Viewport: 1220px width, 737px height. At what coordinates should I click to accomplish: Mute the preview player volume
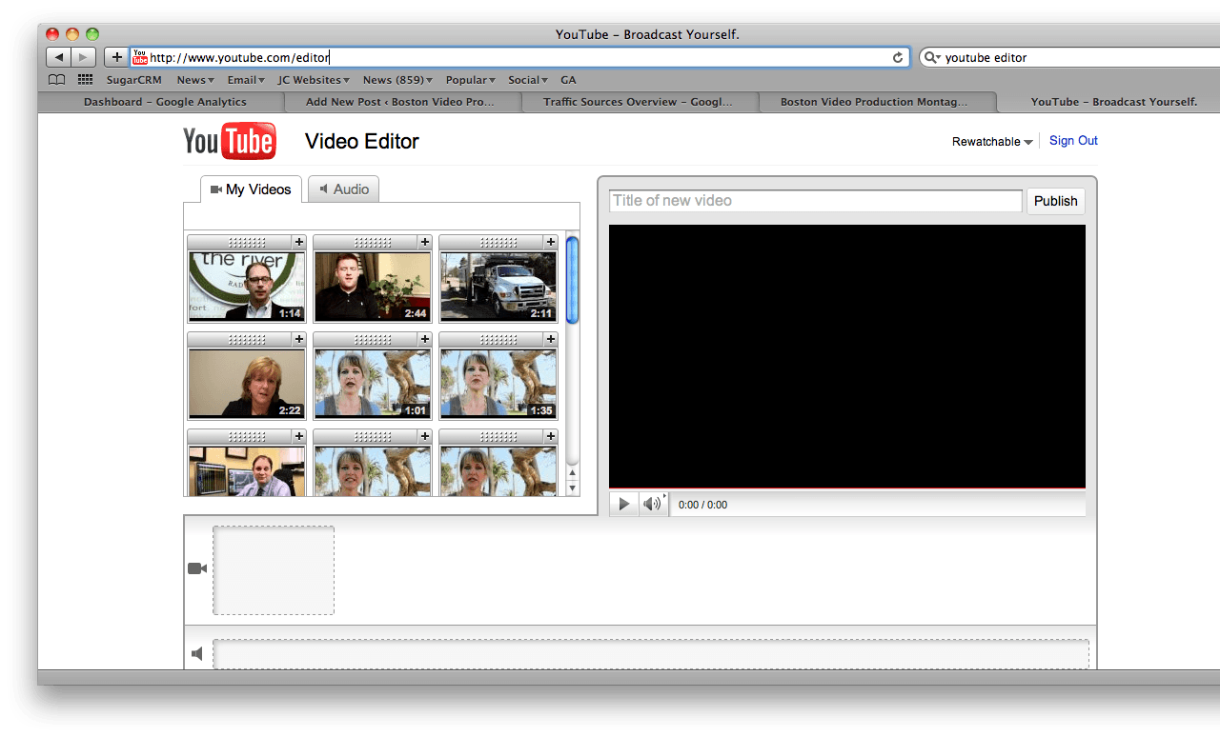pos(652,504)
